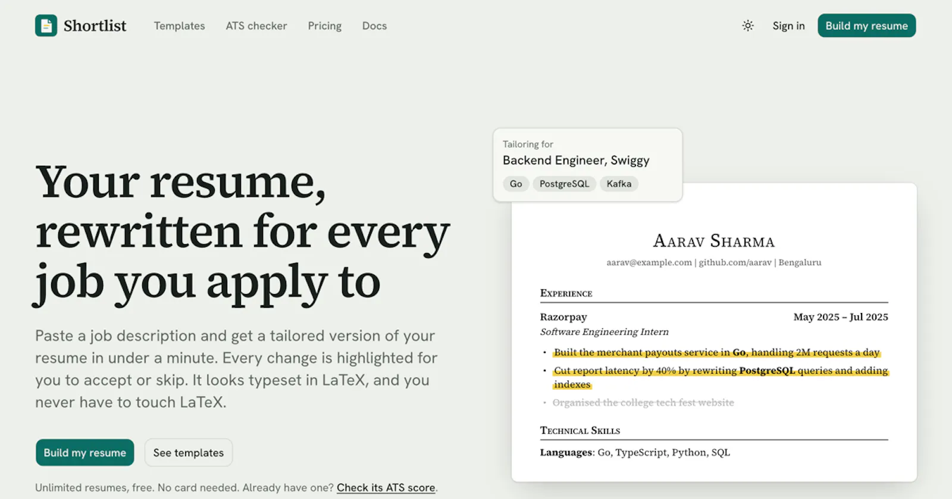This screenshot has height=499, width=952.
Task: Click the Shortlist document logo icon
Action: click(x=46, y=26)
